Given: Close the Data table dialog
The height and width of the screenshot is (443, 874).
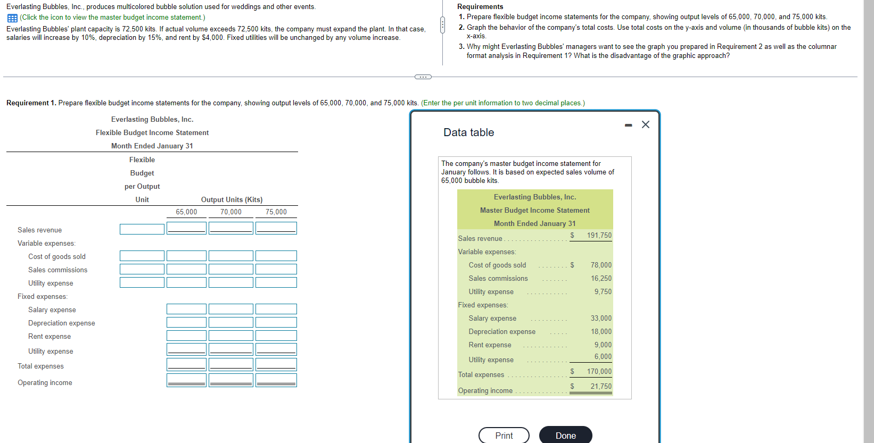Looking at the screenshot, I should [x=646, y=124].
